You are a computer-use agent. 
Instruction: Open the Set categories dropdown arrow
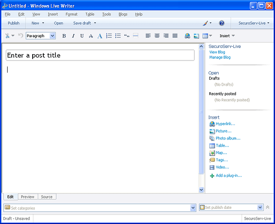click(x=193, y=208)
